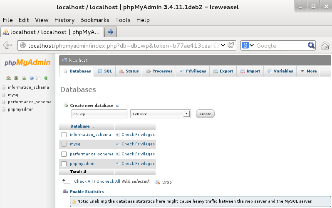
Task: Open phpMyAdmin documentation blue help icon
Action: pos(32,78)
